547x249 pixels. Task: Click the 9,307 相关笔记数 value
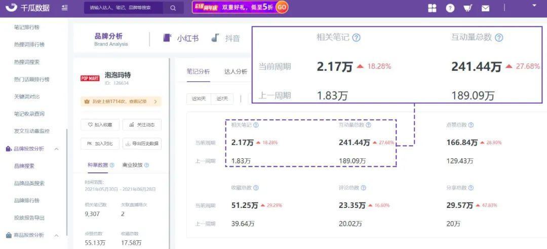click(92, 214)
